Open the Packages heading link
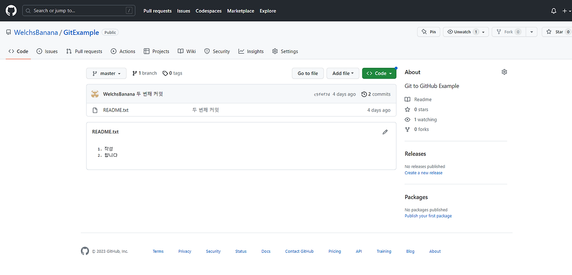Viewport: 572px width, 275px height. pyautogui.click(x=416, y=197)
